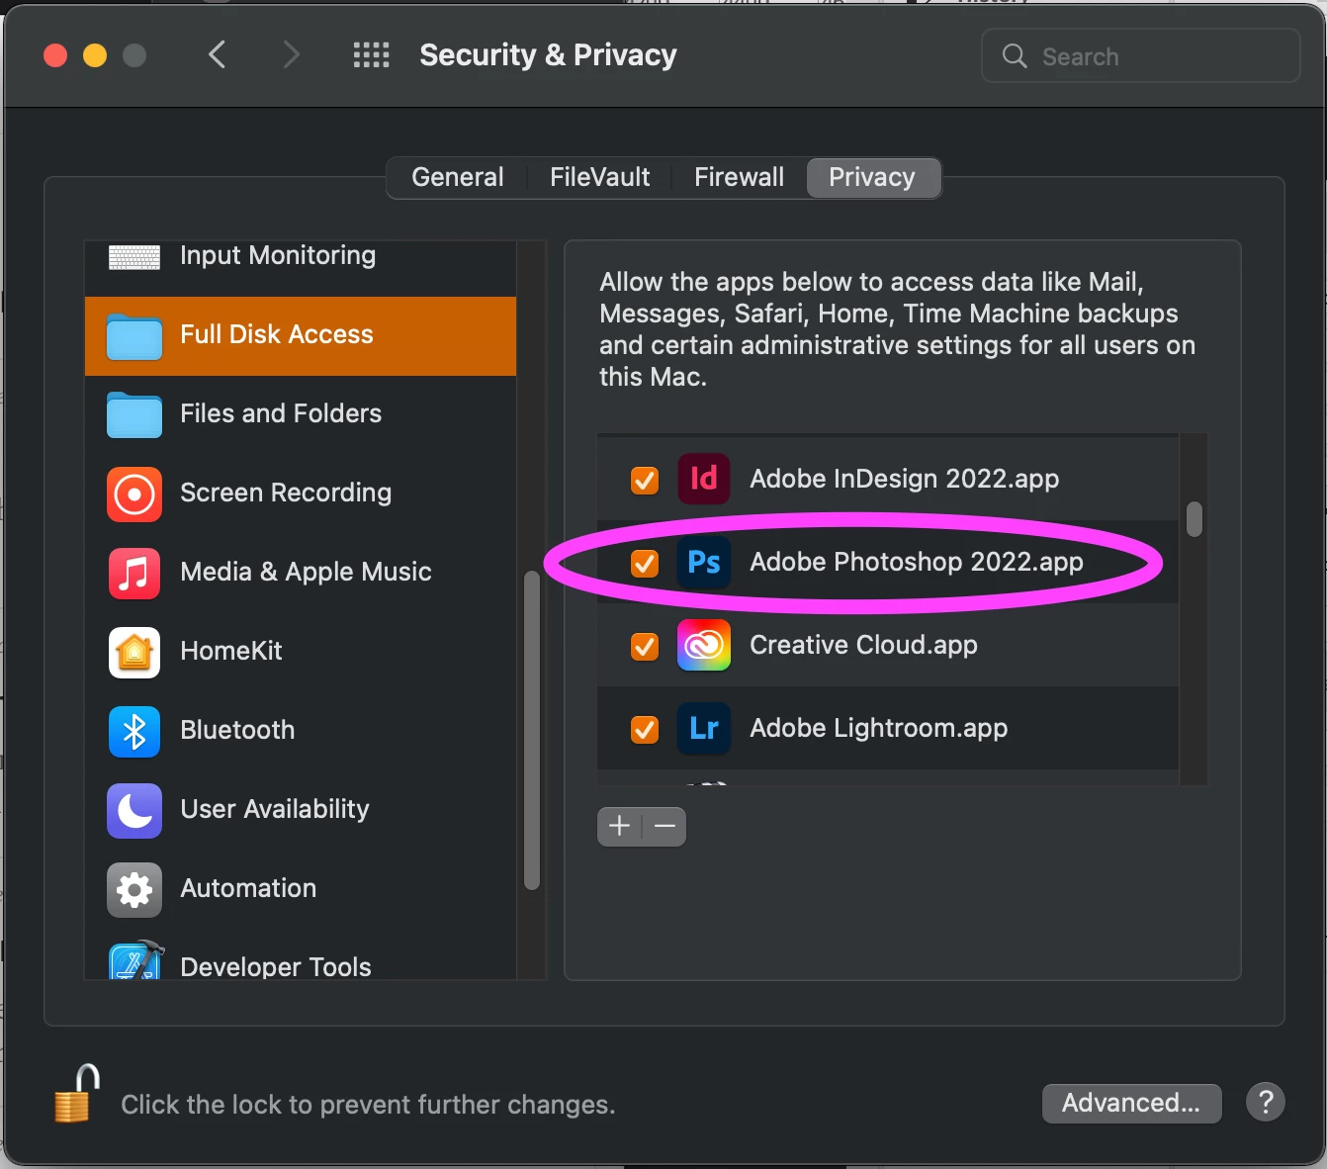The width and height of the screenshot is (1327, 1169).
Task: Click the Creative Cloud app icon
Action: 704,645
